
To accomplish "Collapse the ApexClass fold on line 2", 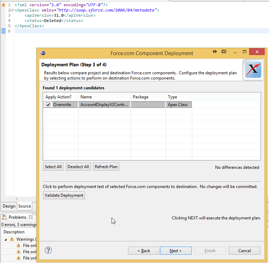I will (x=12, y=10).
